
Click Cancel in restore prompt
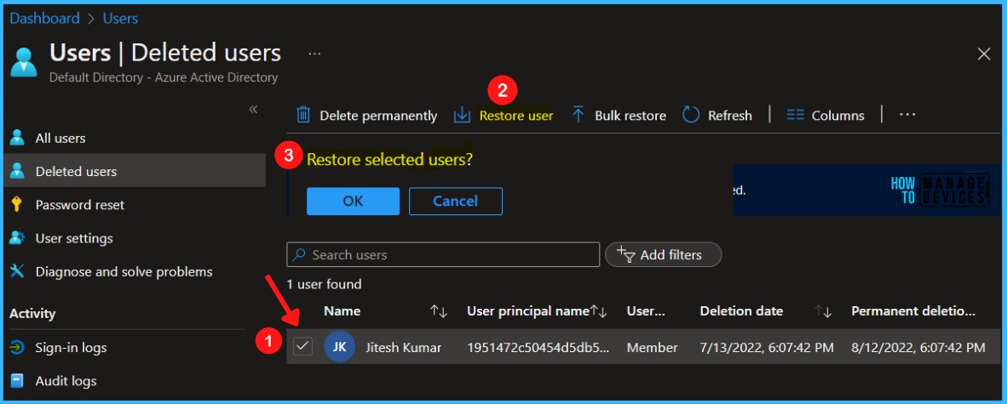455,201
